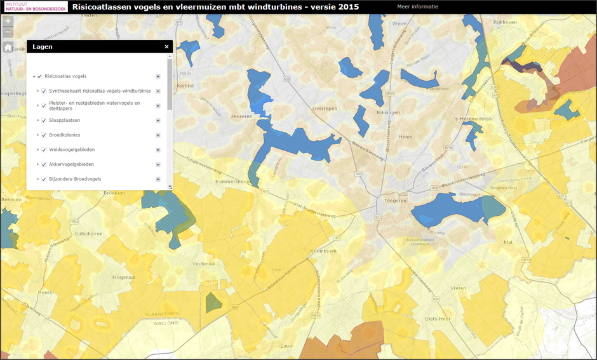This screenshot has height=360, width=597.
Task: Expand the Bijzondere Broedvogels layer node
Action: point(38,179)
